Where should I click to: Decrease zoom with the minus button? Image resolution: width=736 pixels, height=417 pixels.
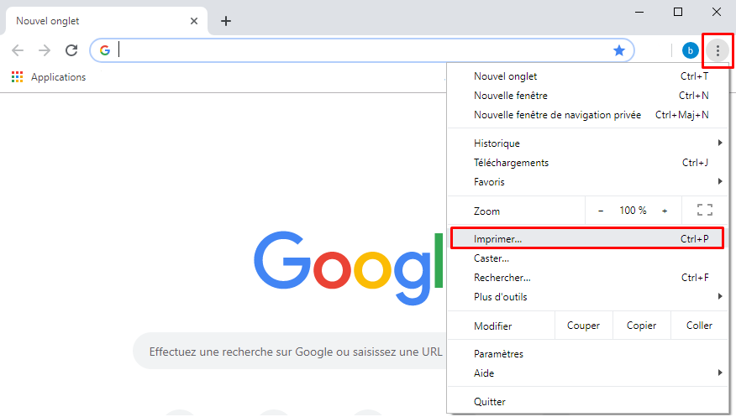[x=601, y=211]
